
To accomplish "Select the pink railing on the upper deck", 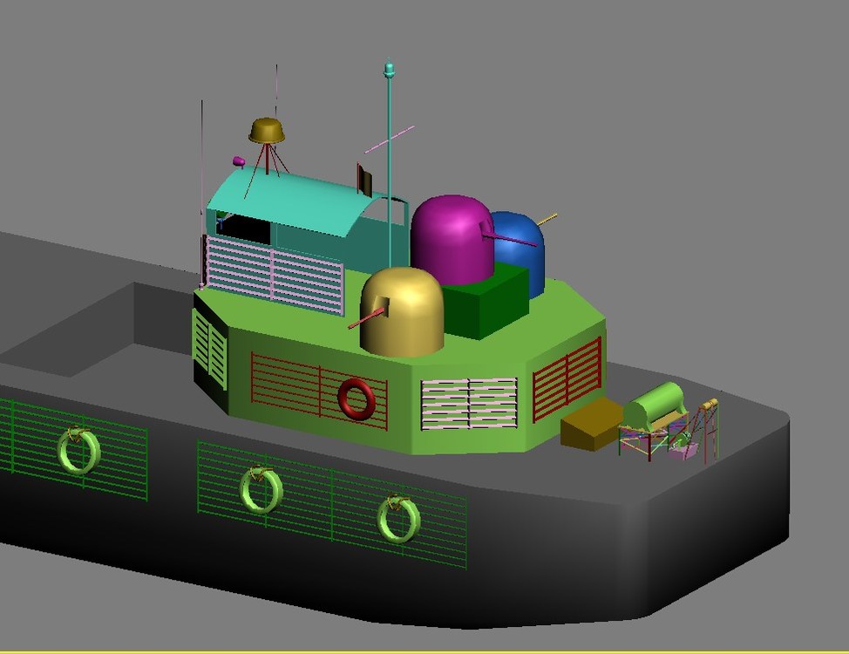I will pos(274,275).
